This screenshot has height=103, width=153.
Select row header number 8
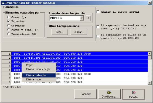pyautogui.click(x=6, y=82)
